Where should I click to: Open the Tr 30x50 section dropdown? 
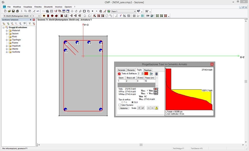pos(30,16)
